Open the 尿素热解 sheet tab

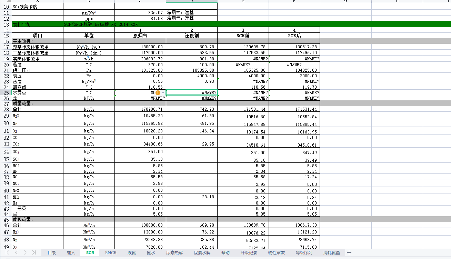(x=174, y=253)
